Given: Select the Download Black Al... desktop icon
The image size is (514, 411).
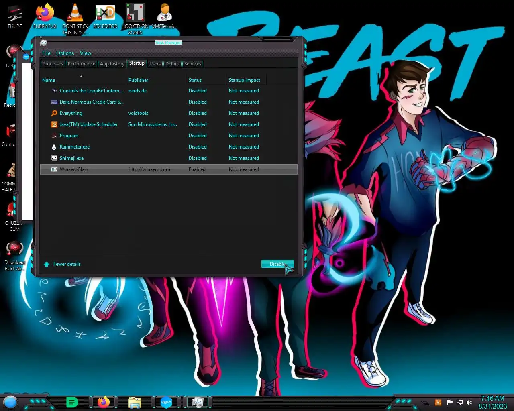Looking at the screenshot, I should (x=15, y=249).
